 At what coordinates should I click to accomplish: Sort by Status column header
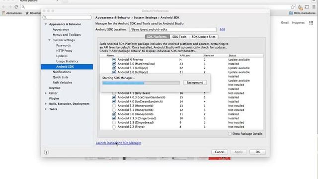pos(232,55)
